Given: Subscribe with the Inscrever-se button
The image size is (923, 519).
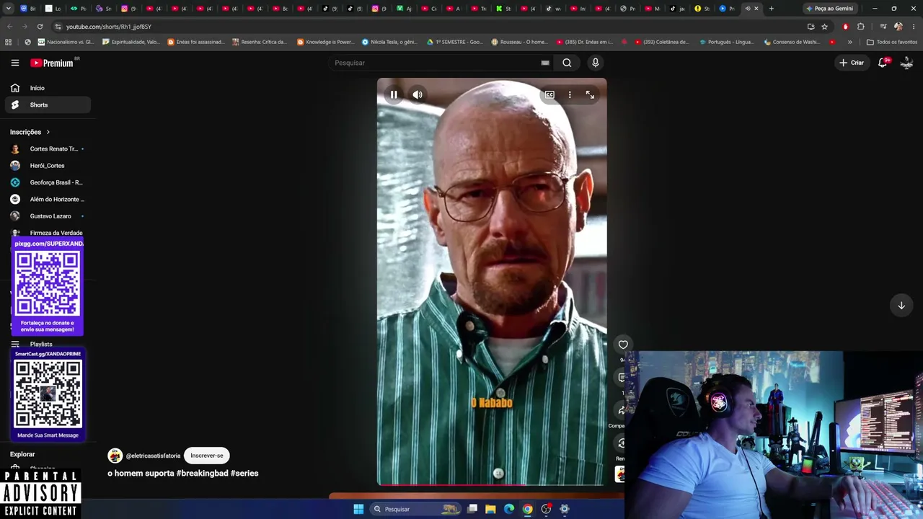Looking at the screenshot, I should tap(207, 456).
